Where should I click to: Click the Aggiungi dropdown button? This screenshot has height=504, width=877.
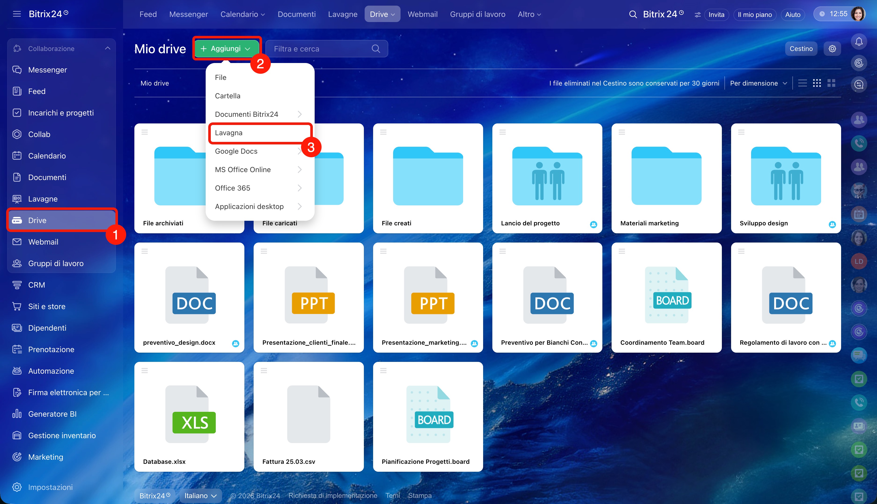point(227,49)
